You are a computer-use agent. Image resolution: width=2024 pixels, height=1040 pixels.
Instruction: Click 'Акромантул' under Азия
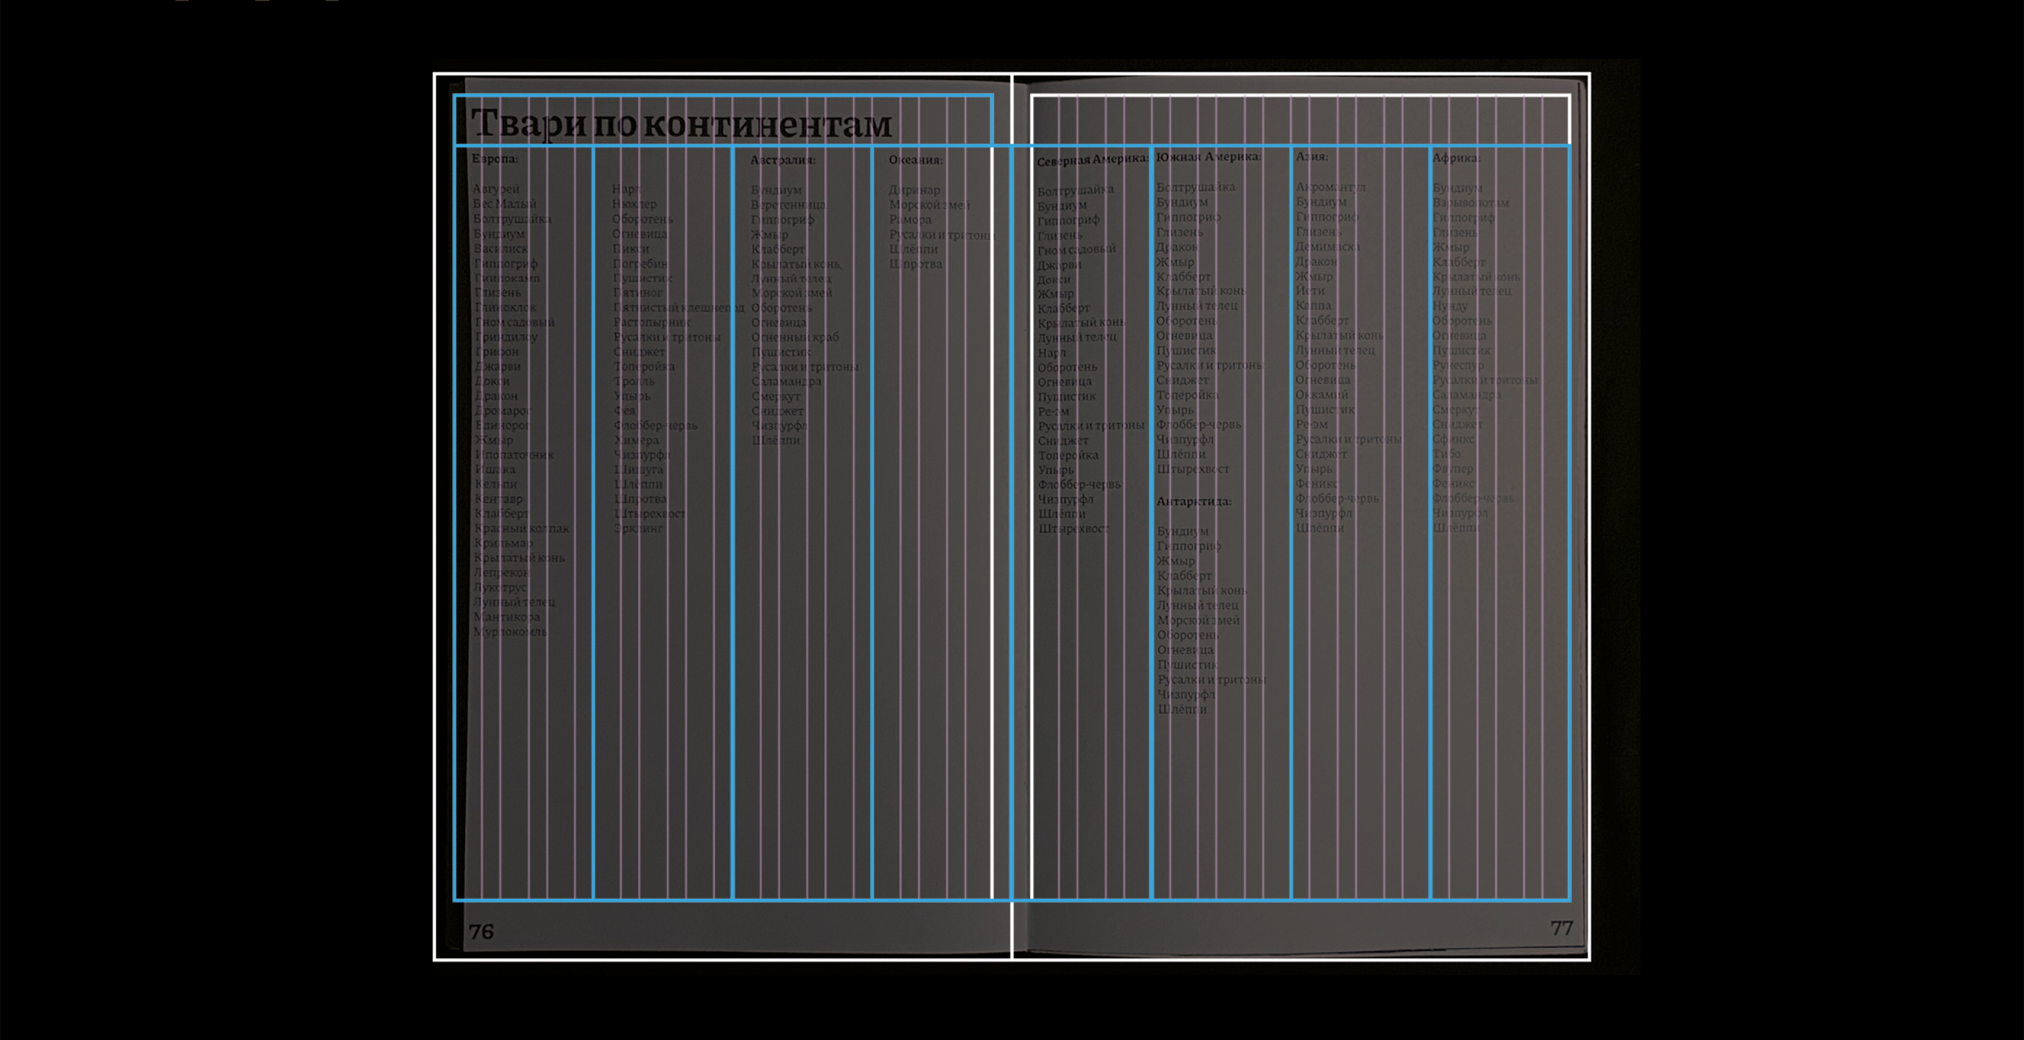pos(1330,187)
